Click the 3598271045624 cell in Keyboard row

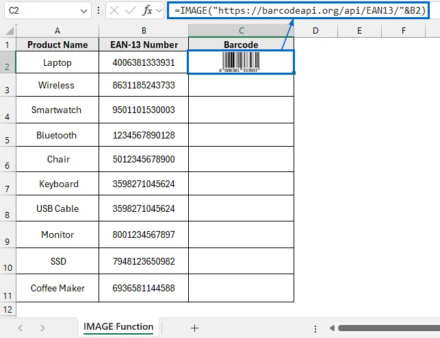click(144, 184)
